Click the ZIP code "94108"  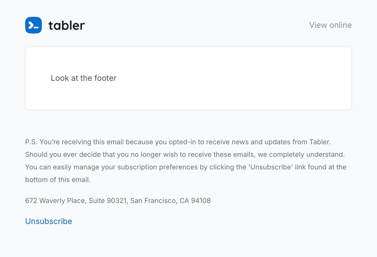201,201
